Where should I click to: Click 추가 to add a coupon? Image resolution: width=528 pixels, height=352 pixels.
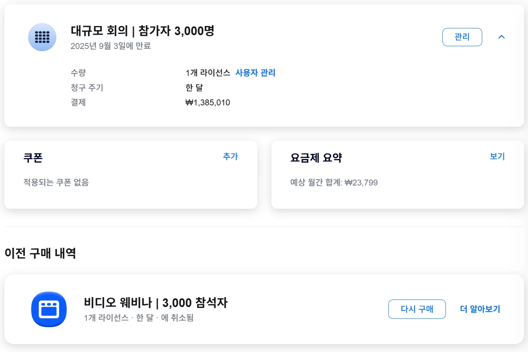230,156
